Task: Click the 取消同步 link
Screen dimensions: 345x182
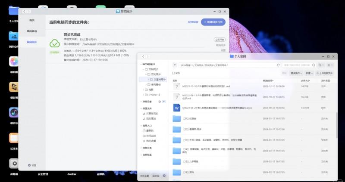Action: pos(221,45)
